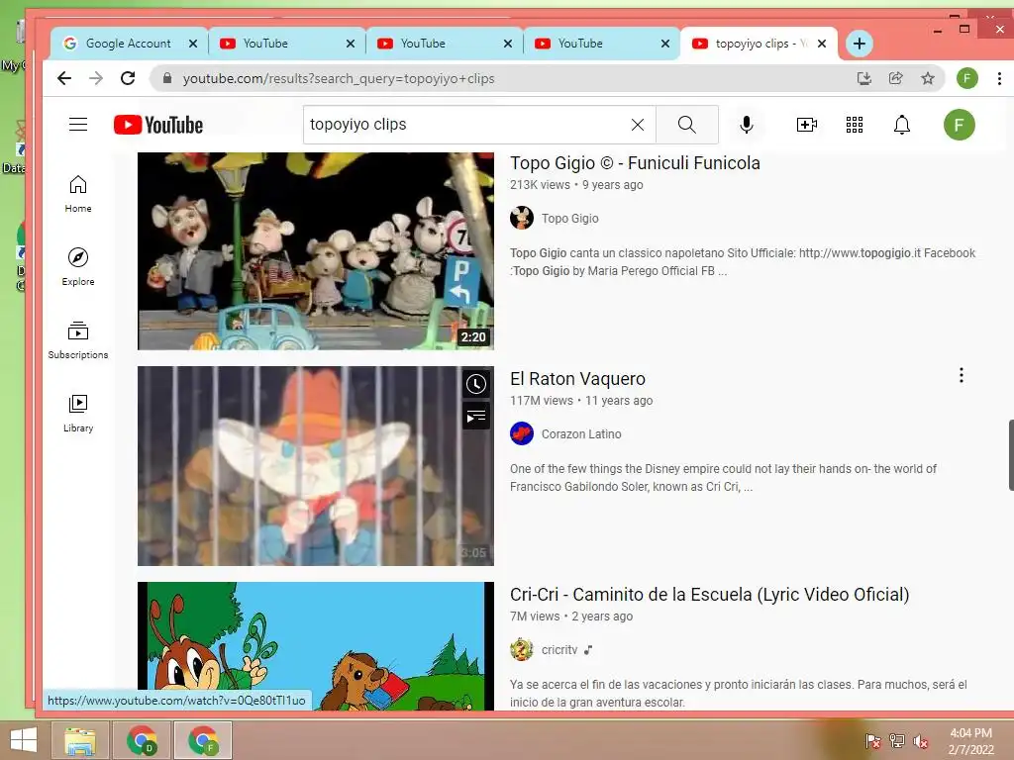
Task: Switch to the third YouTube tab
Action: click(601, 44)
